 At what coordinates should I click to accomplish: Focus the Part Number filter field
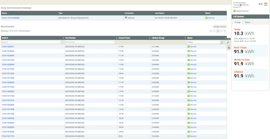pyautogui.click(x=89, y=42)
